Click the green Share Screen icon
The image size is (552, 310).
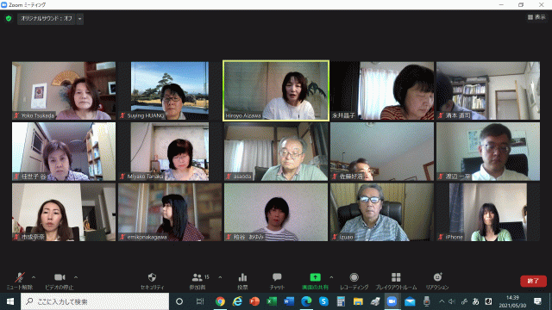coord(315,277)
